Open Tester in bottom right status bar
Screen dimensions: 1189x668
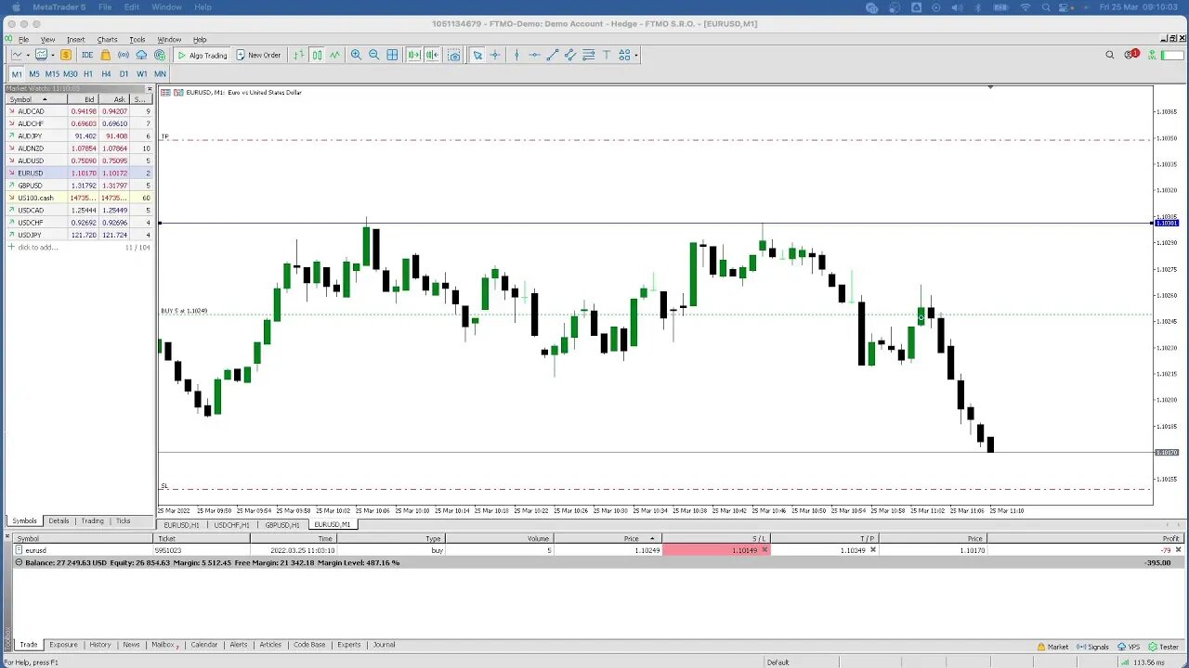(x=1165, y=647)
